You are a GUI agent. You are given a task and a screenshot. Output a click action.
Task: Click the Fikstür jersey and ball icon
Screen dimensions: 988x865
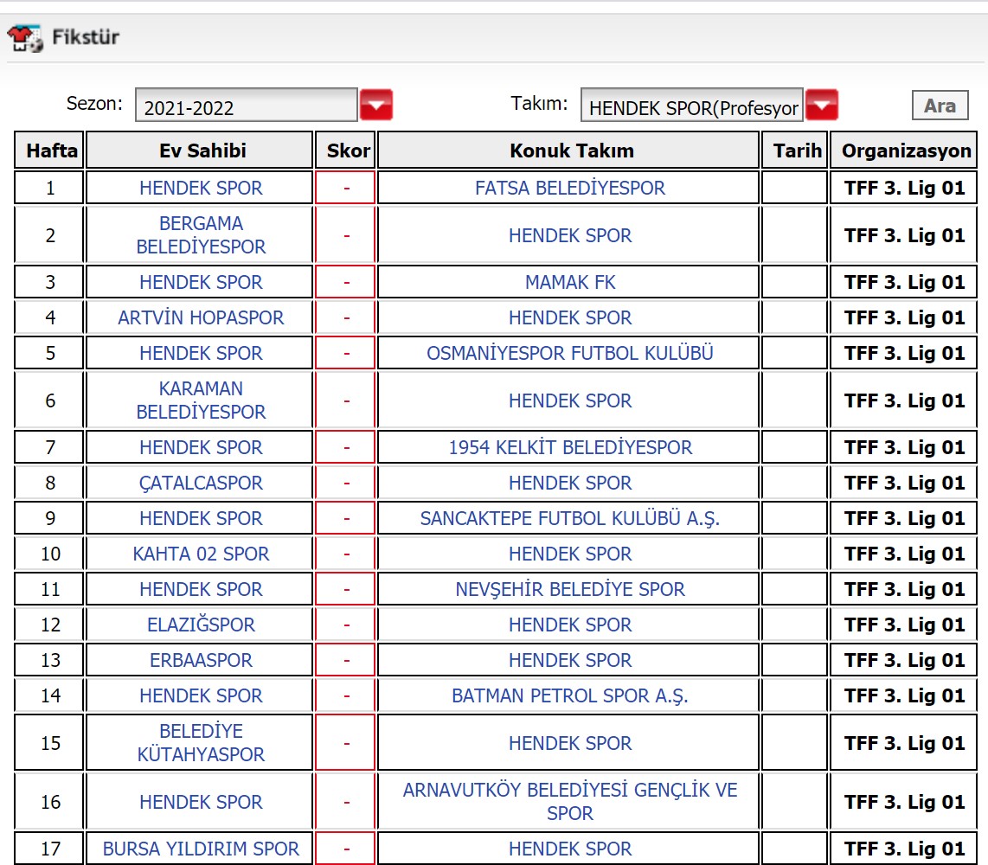24,38
